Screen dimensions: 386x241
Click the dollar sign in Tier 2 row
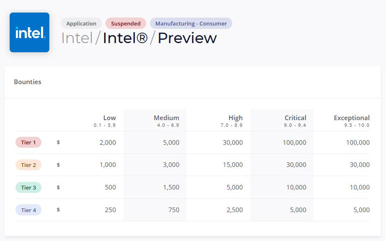click(58, 165)
